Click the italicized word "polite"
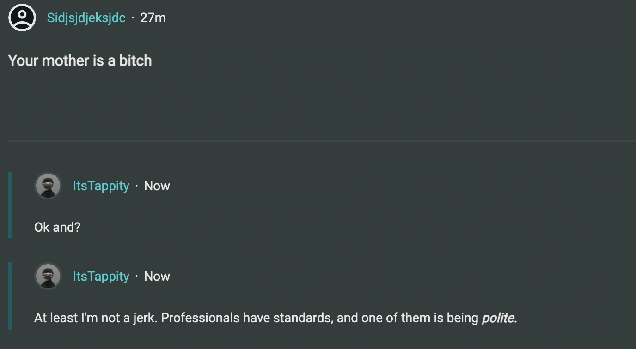This screenshot has width=636, height=349. 498,318
